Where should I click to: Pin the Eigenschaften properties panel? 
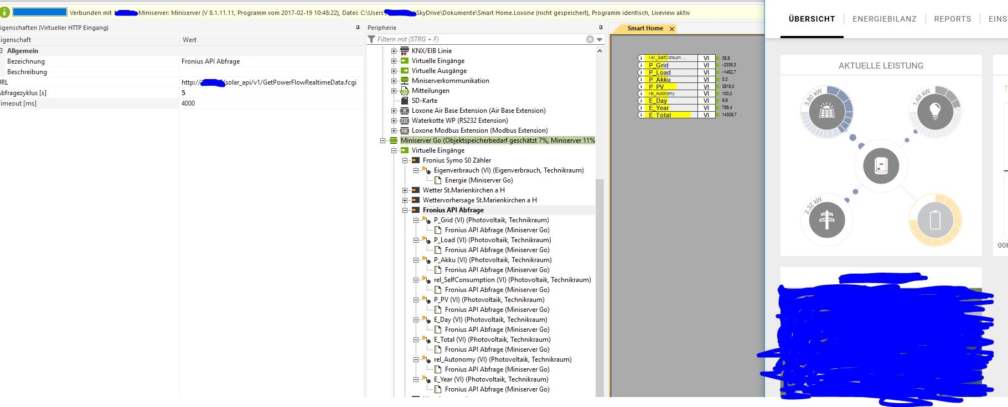pyautogui.click(x=358, y=28)
